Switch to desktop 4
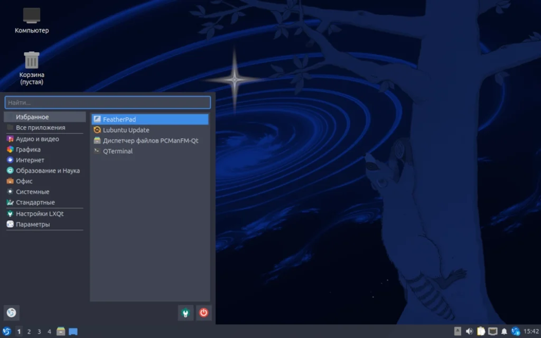Image resolution: width=541 pixels, height=338 pixels. [49, 332]
